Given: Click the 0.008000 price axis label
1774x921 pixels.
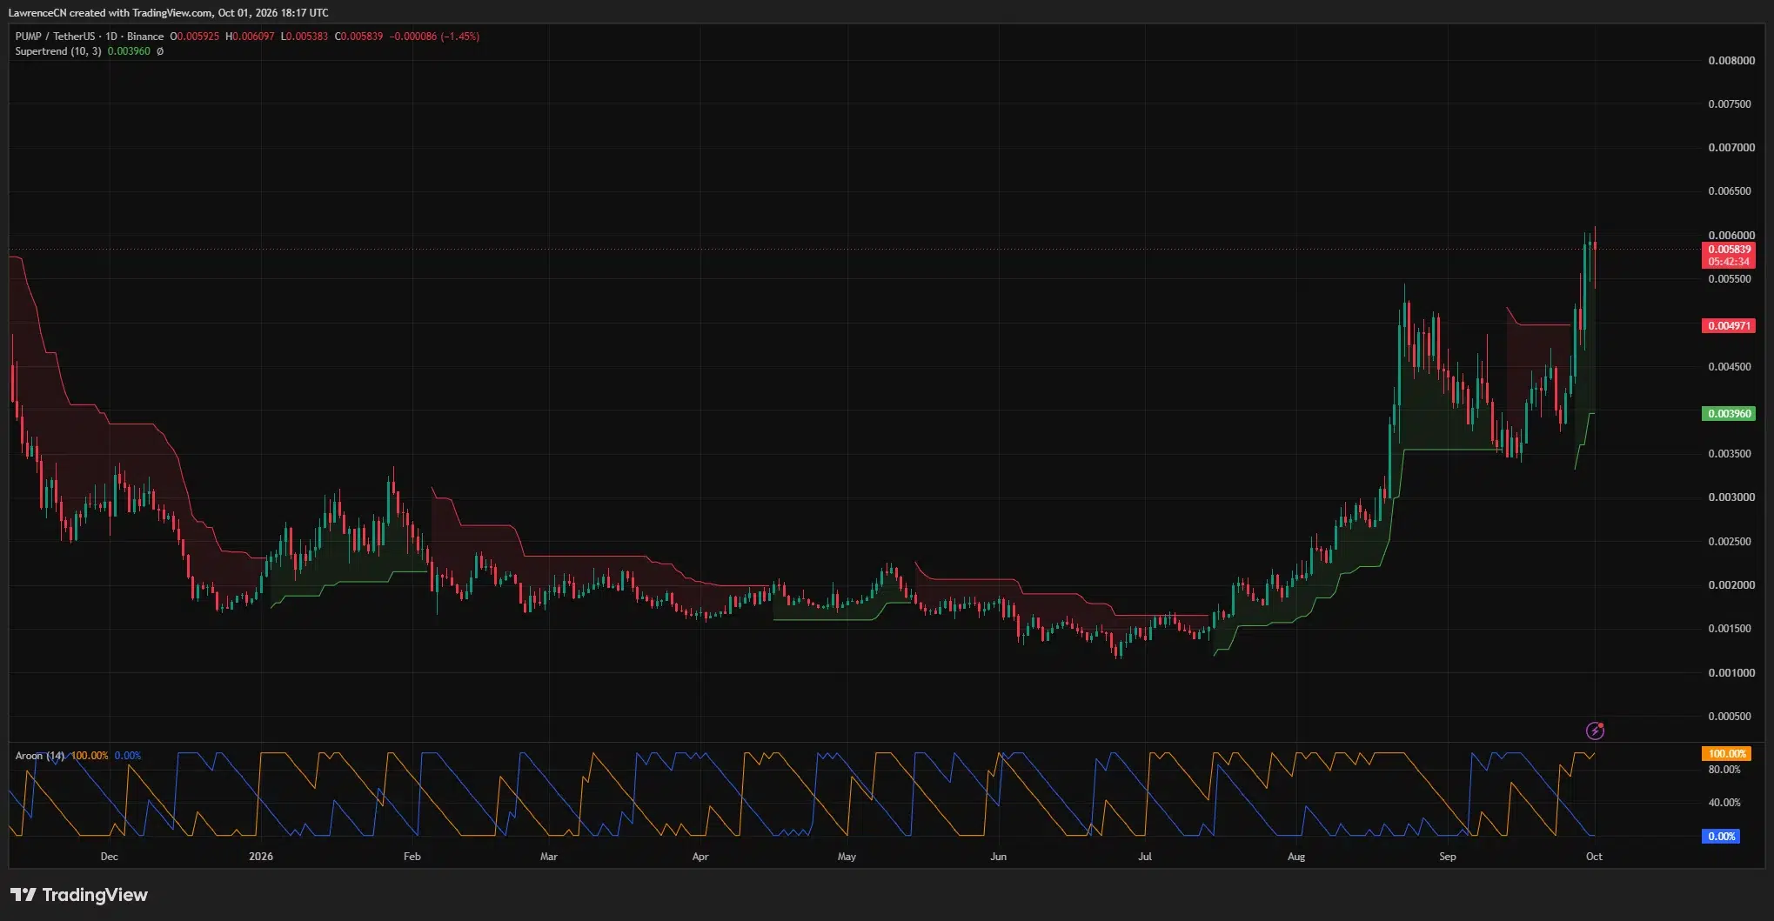Looking at the screenshot, I should (1731, 61).
